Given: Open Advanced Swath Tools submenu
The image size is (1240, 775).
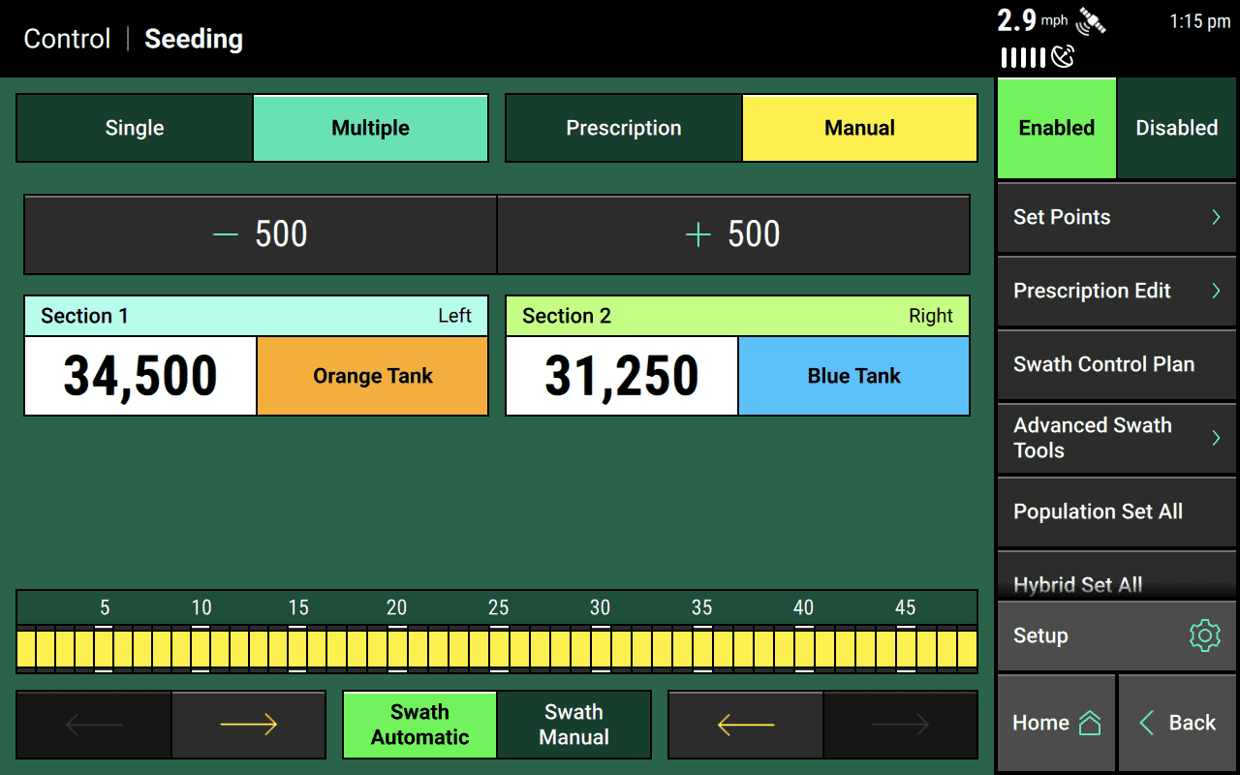Looking at the screenshot, I should 1116,438.
